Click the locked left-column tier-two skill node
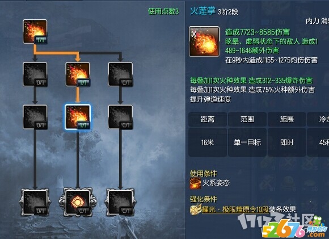Viewport: 329px width, 239px height. click(x=35, y=74)
